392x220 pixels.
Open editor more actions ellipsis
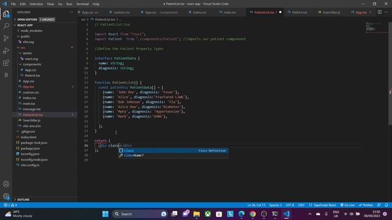(386, 12)
